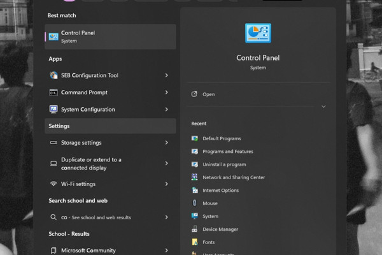The image size is (382, 255).
Task: Expand the co web results arrow
Action: (x=166, y=217)
